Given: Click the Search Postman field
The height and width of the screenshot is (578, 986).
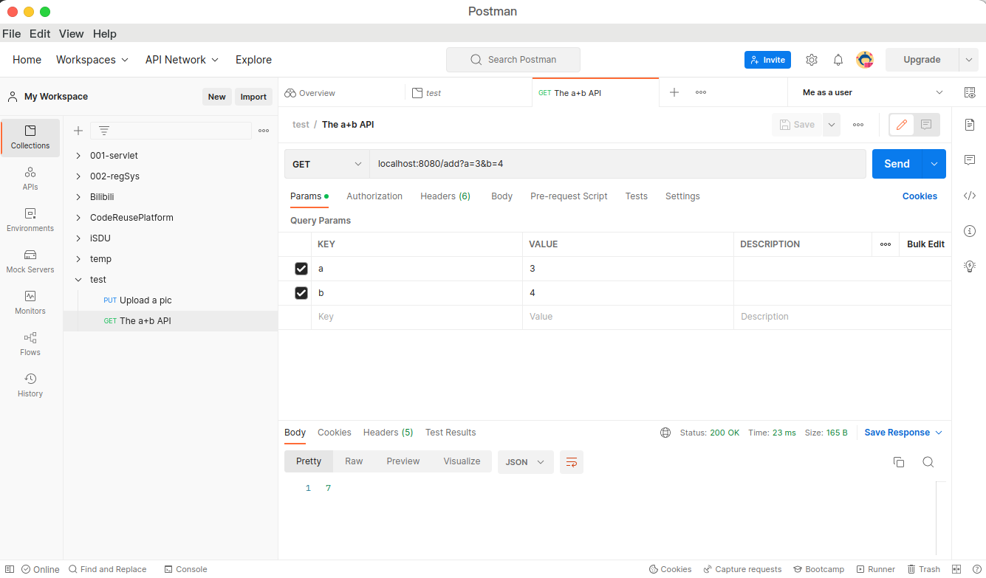Looking at the screenshot, I should click(x=513, y=60).
